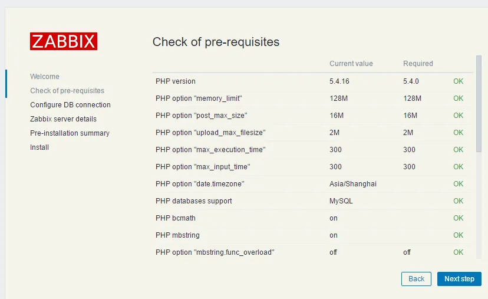The width and height of the screenshot is (488, 299).
Task: Go to the Welcome step
Action: 45,77
